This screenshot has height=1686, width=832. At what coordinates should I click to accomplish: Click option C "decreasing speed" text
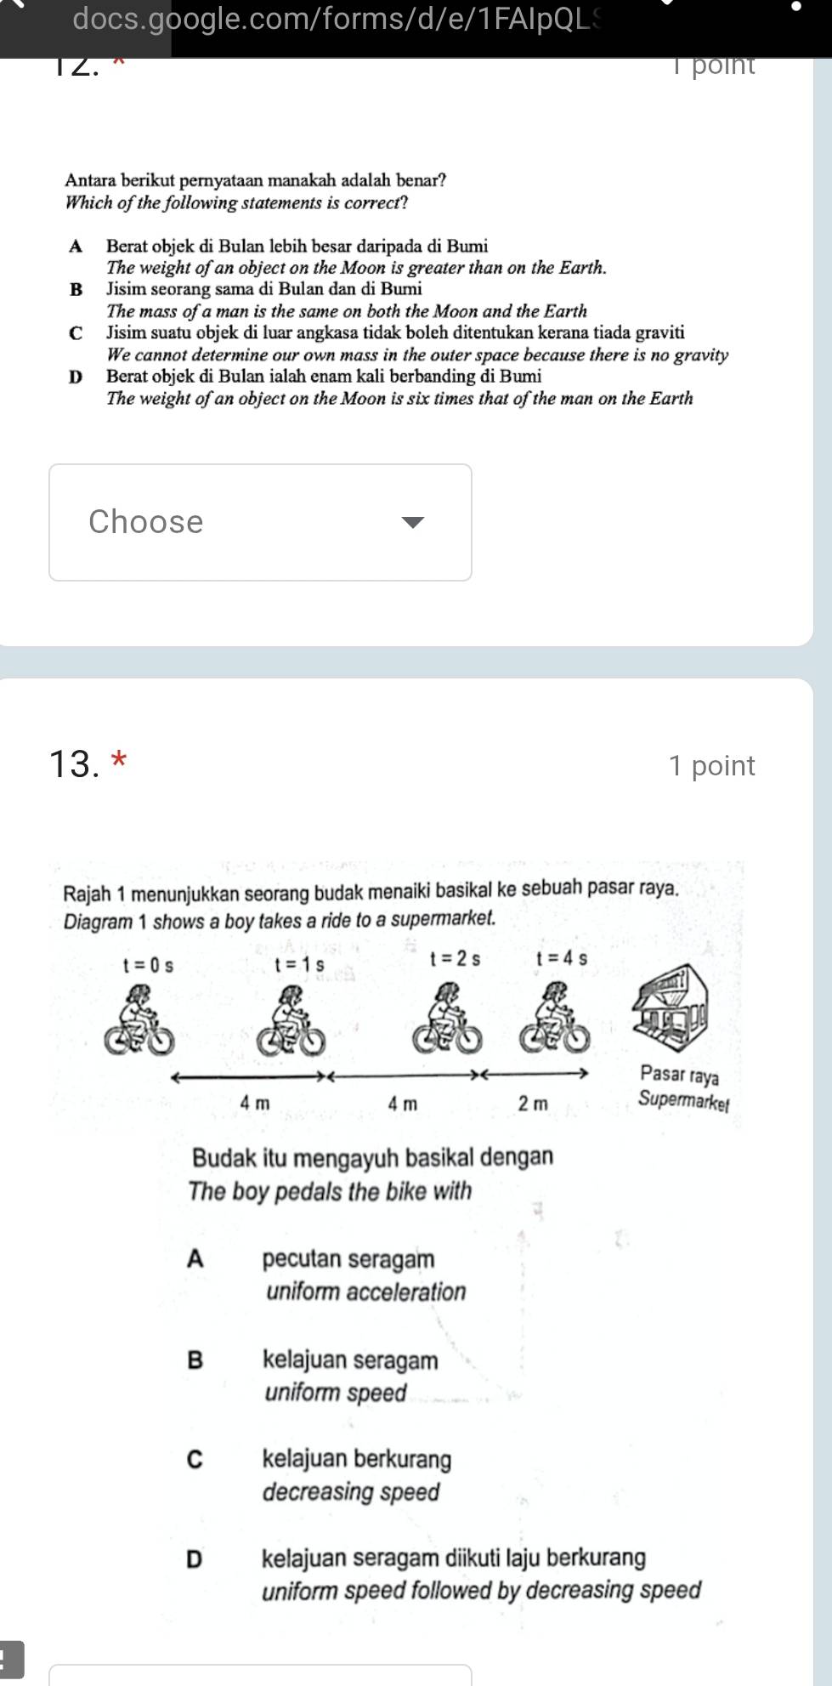(351, 1493)
